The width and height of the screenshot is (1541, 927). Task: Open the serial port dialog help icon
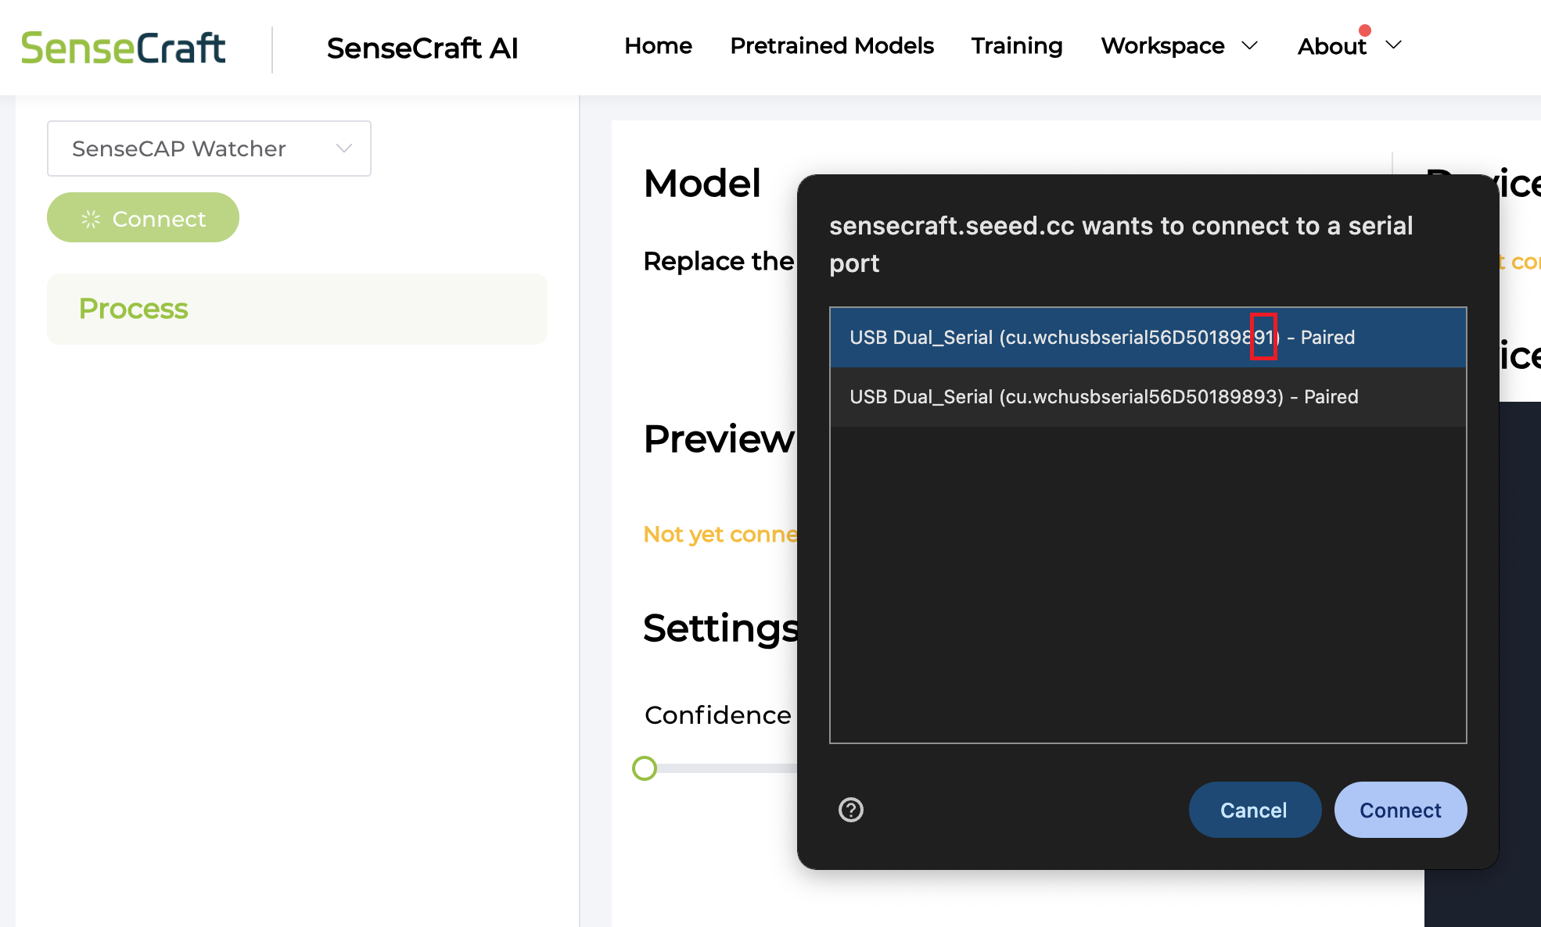point(851,810)
